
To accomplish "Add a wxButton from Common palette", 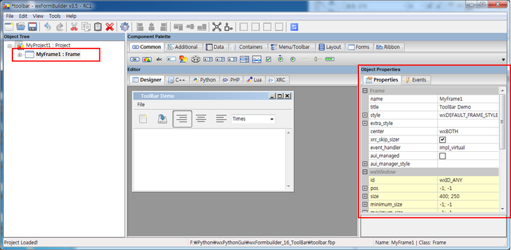I will pyautogui.click(x=135, y=59).
